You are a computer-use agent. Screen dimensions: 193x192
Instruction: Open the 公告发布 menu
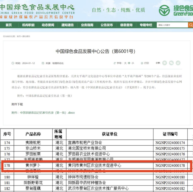(107, 25)
